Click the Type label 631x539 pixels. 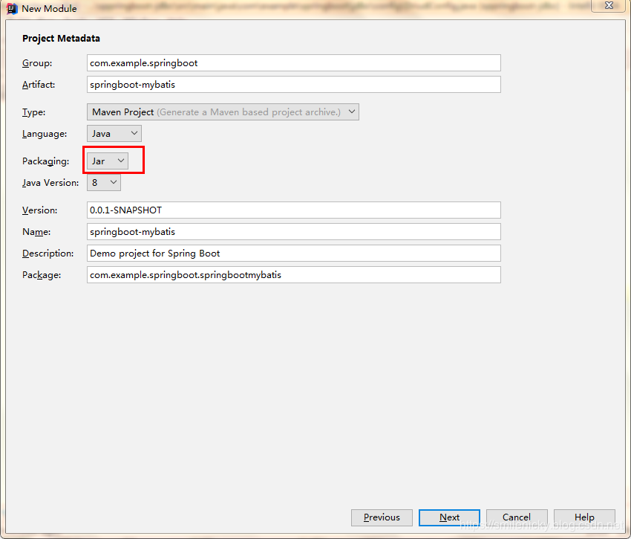tap(34, 112)
